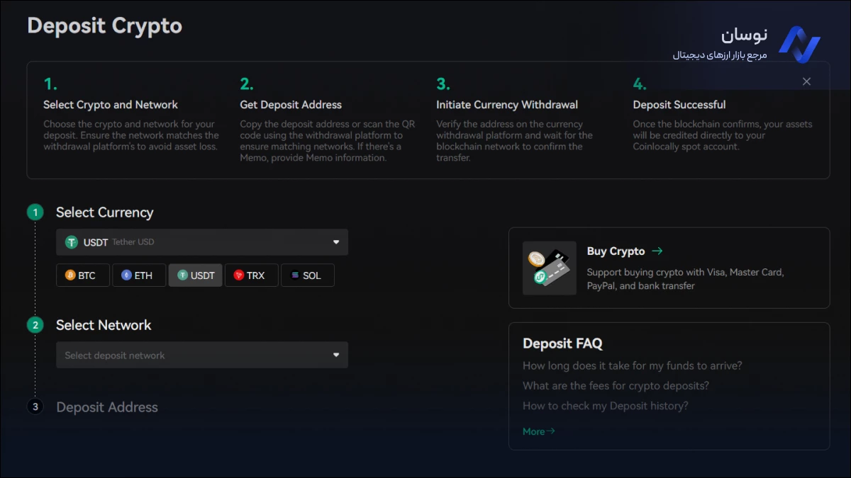The width and height of the screenshot is (851, 478).
Task: Click the Tether icon in USDT chip
Action: coord(182,275)
